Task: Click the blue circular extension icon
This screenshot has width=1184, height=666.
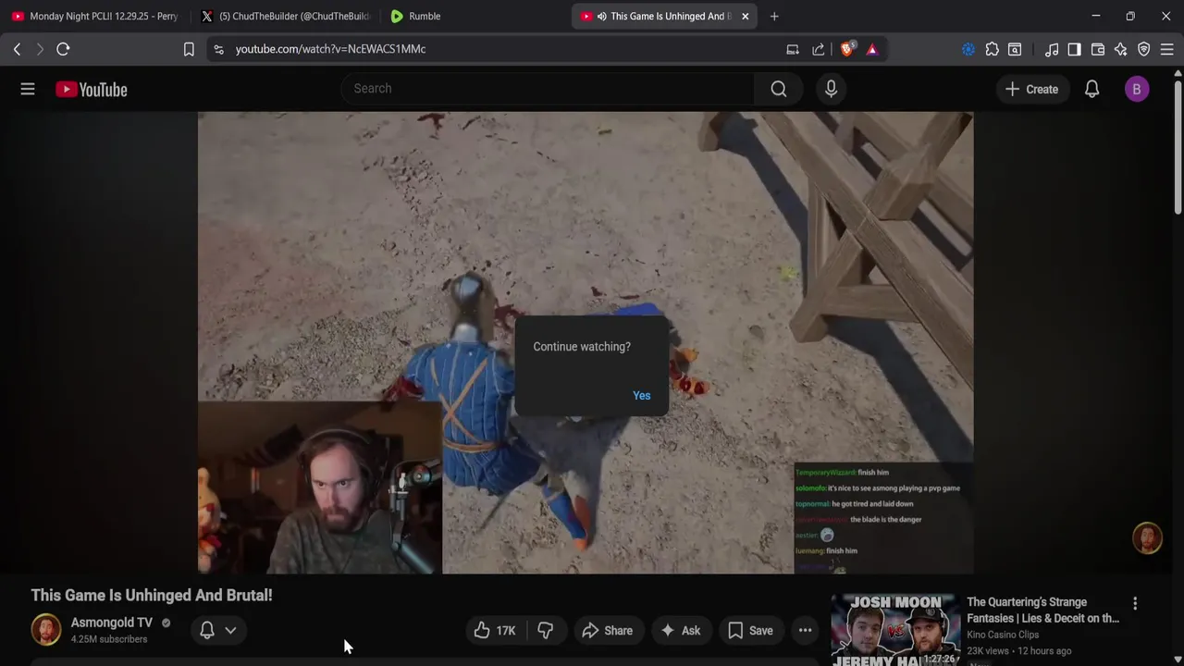Action: point(968,49)
